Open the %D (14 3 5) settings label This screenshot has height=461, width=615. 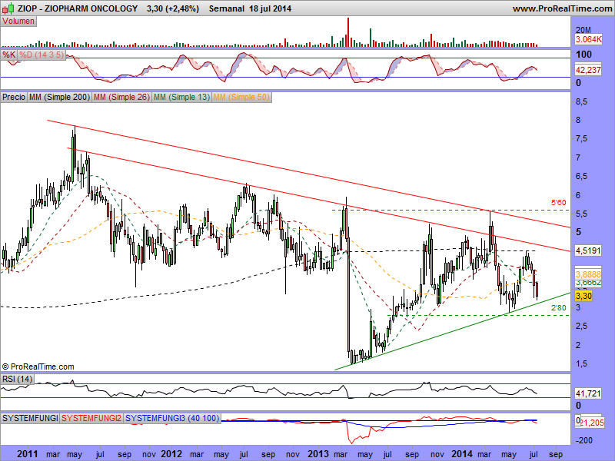[x=42, y=55]
